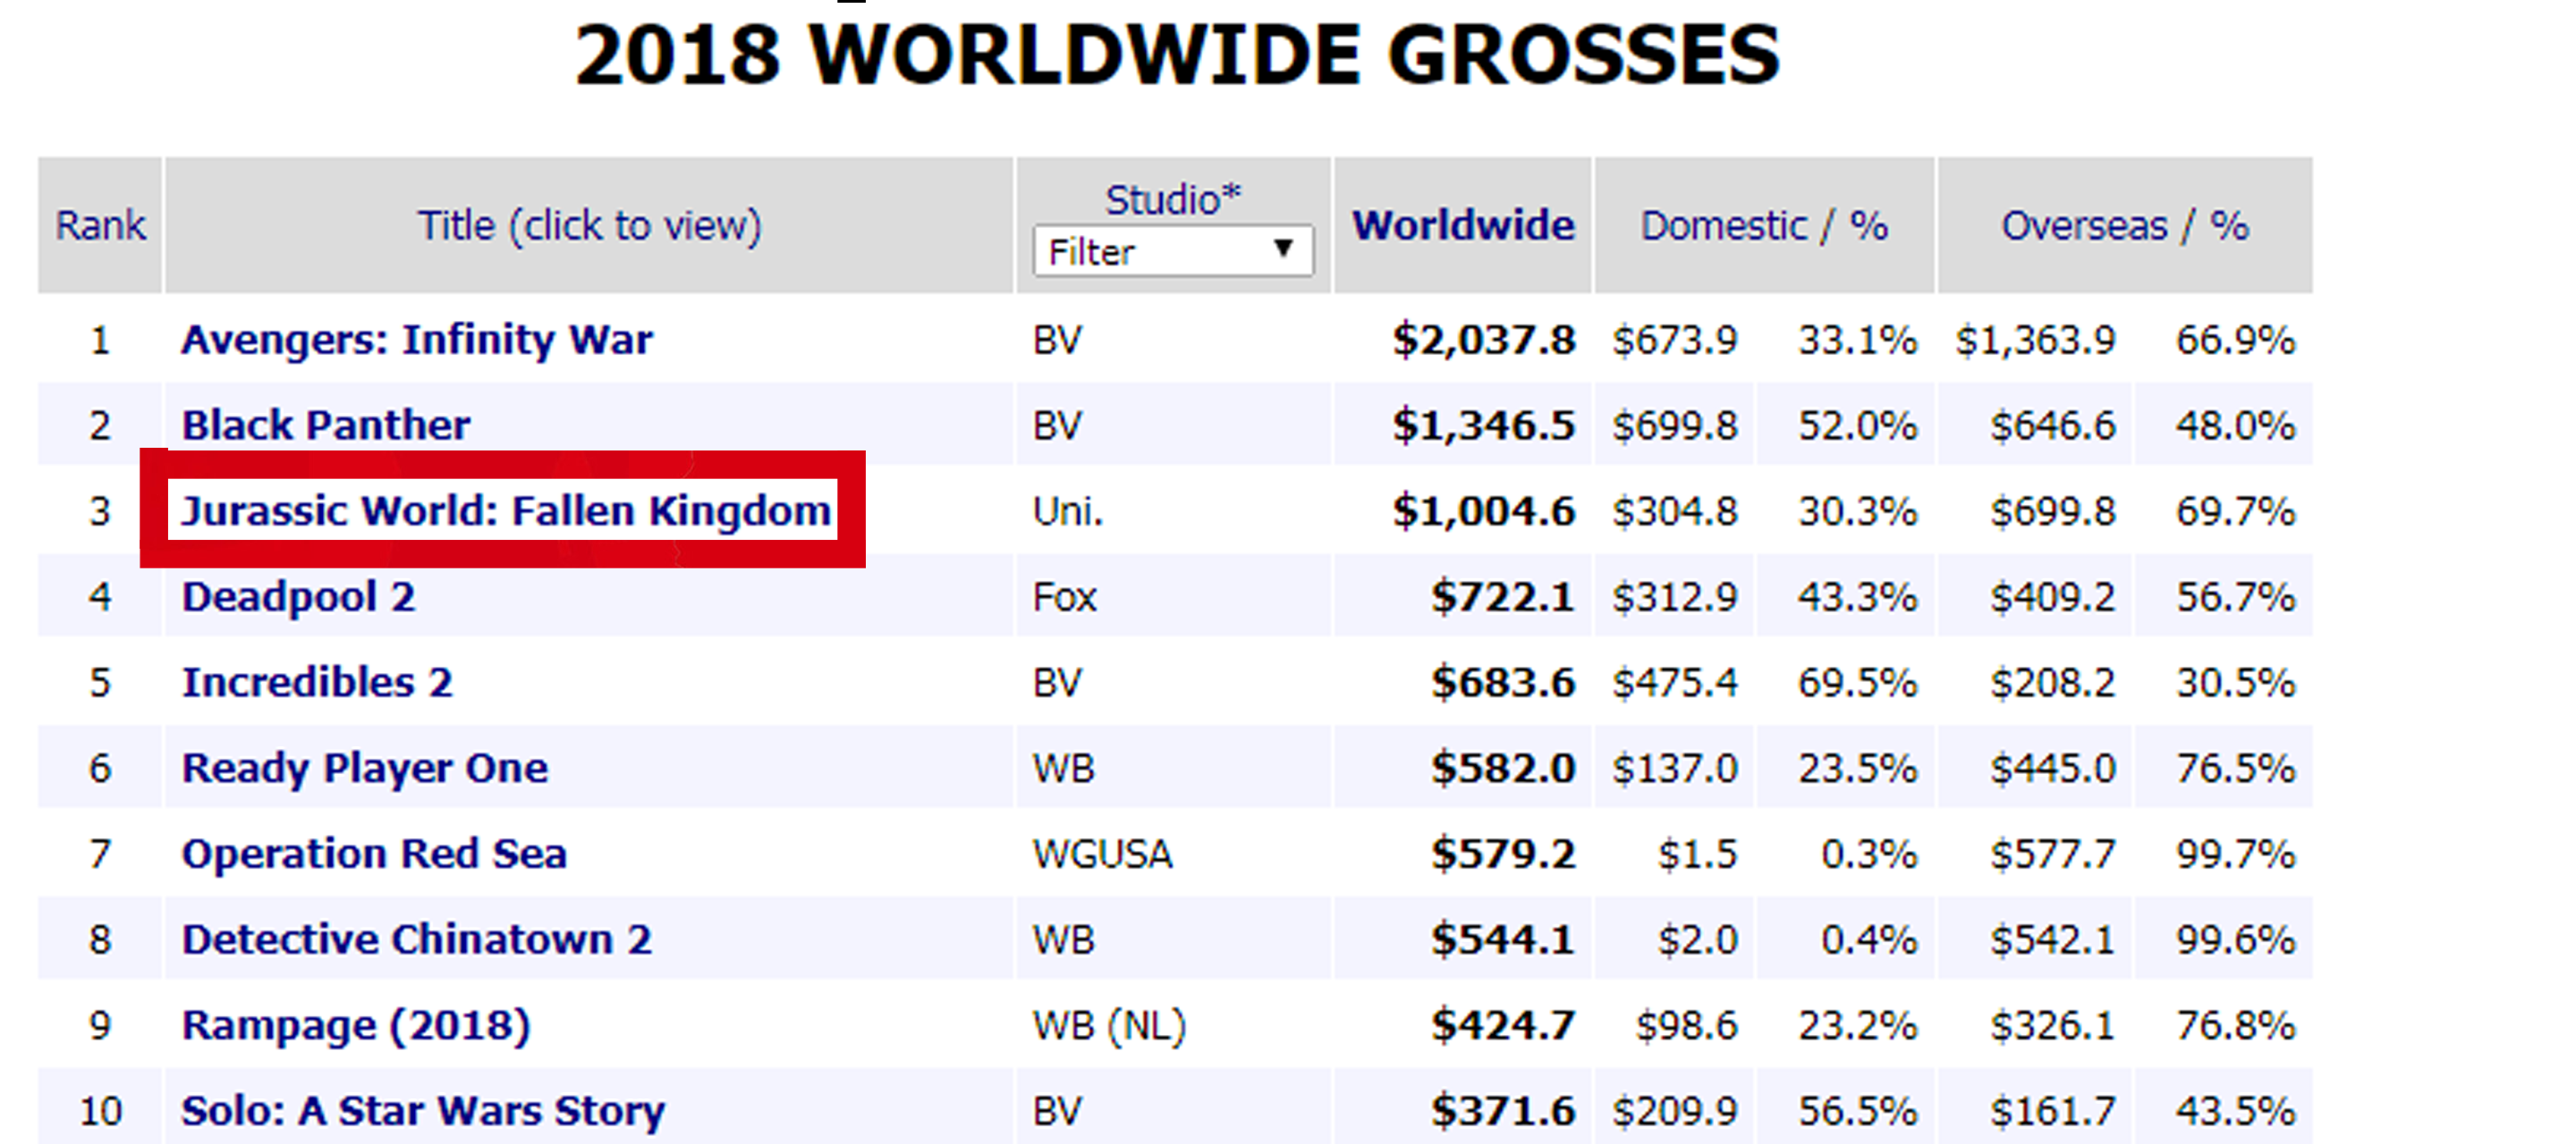Open Incredibles 2 title link

click(317, 683)
